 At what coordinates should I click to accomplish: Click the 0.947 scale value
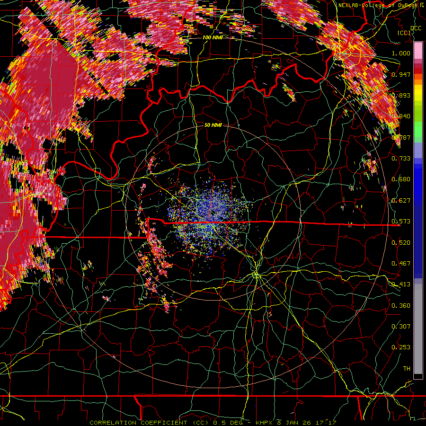pyautogui.click(x=401, y=74)
